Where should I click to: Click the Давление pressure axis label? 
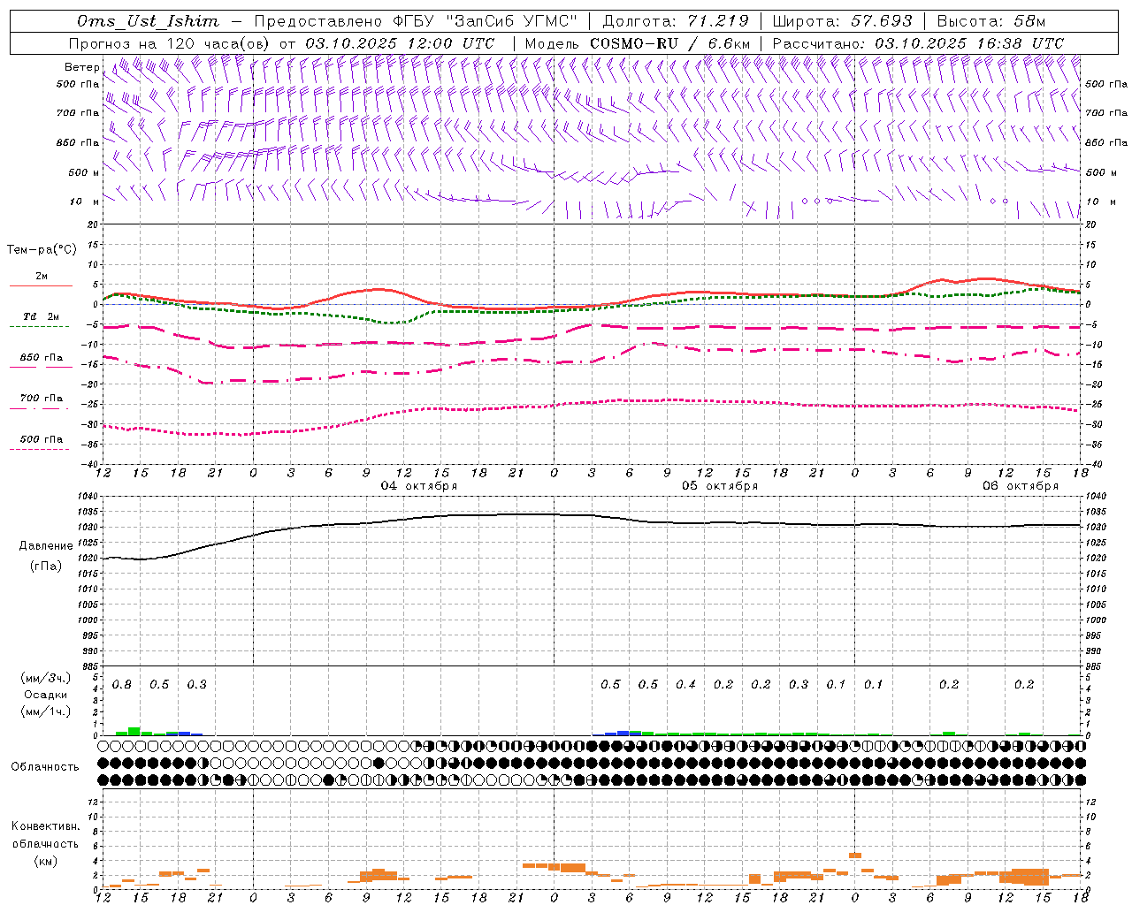click(x=46, y=546)
